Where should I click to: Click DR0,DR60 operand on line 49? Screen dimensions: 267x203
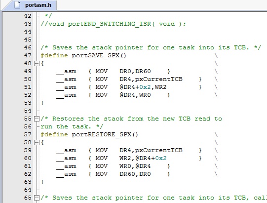click(x=135, y=71)
